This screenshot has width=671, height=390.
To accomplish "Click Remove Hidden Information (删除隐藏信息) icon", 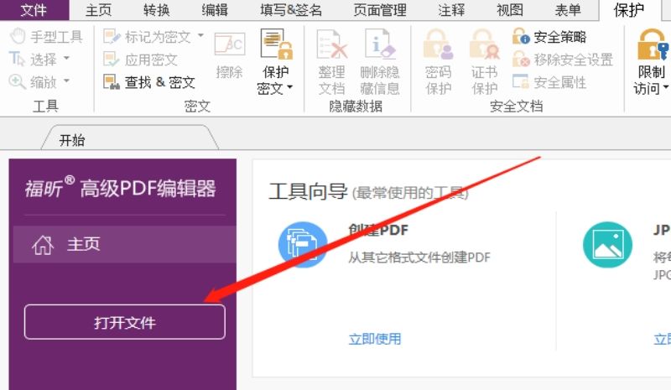I will (380, 44).
